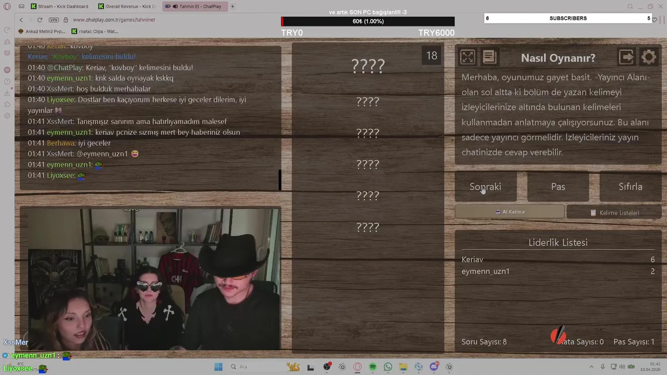Click the browser search icon in title bar

coord(631,6)
